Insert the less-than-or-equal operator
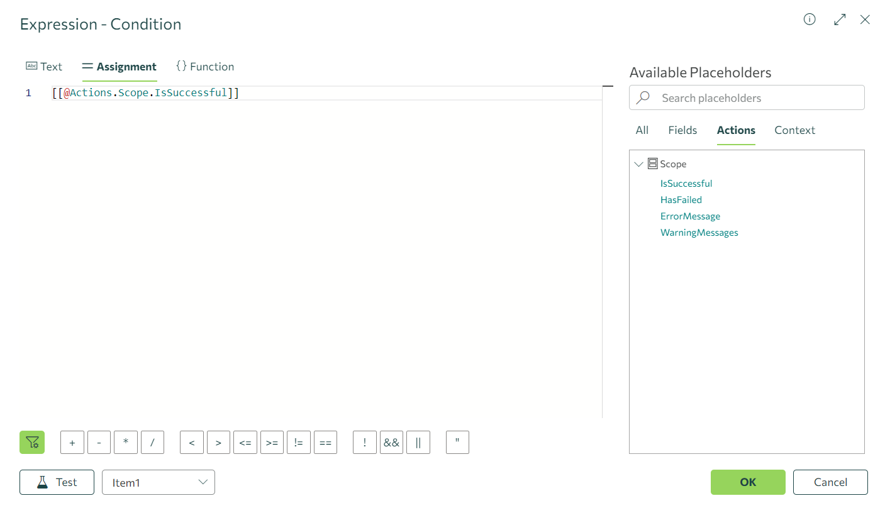 [245, 443]
